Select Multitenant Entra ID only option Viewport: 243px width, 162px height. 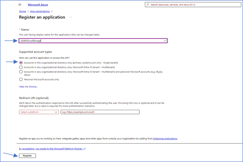[21, 67]
